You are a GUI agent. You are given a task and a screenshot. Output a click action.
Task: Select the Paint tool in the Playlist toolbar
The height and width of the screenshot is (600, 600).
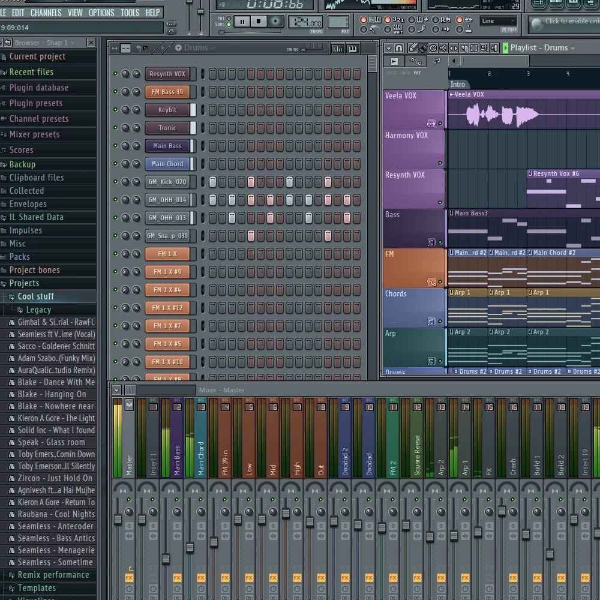point(424,47)
